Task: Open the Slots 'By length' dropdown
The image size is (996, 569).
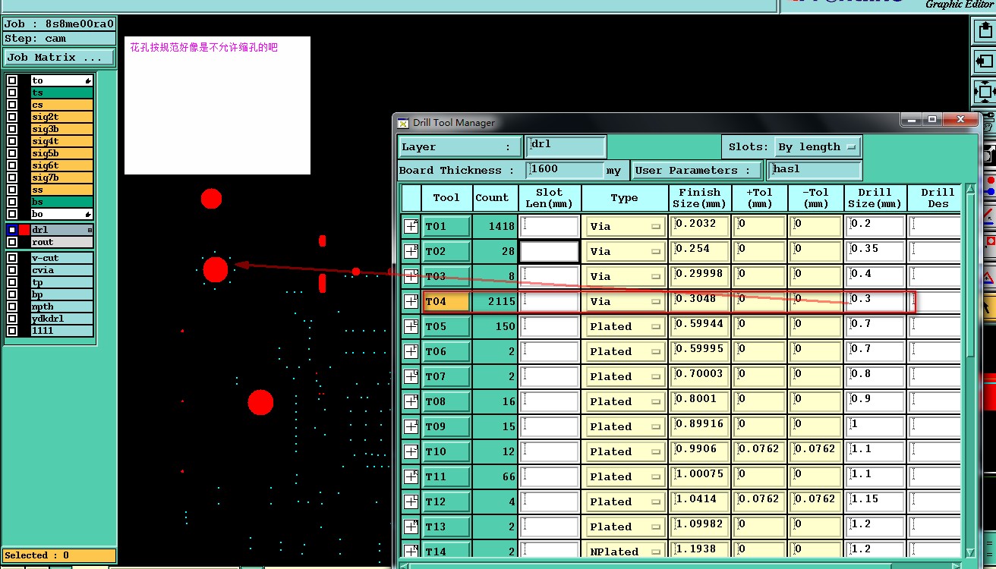Action: (x=817, y=147)
